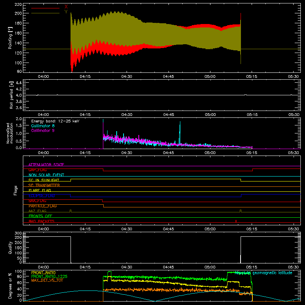Click the 'Flags' y-axis title
Image resolution: width=305 pixels, height=305 pixels.
(16, 190)
